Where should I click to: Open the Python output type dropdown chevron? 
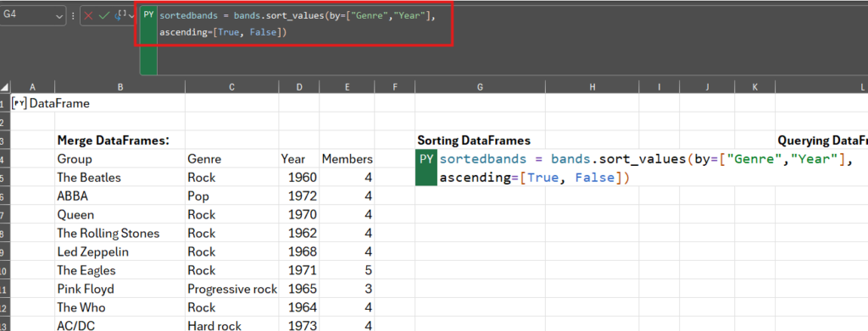(x=131, y=17)
